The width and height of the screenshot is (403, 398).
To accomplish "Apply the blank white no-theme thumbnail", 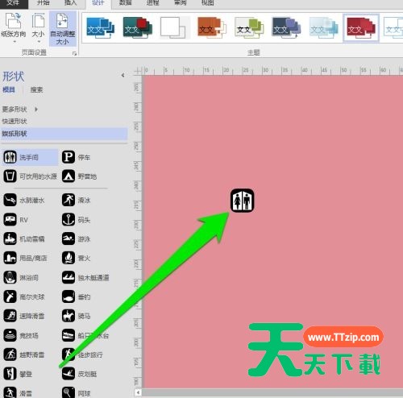I will (x=175, y=27).
